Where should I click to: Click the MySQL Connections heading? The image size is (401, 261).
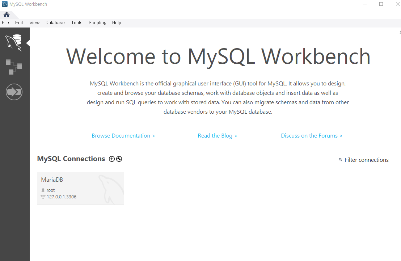point(71,159)
